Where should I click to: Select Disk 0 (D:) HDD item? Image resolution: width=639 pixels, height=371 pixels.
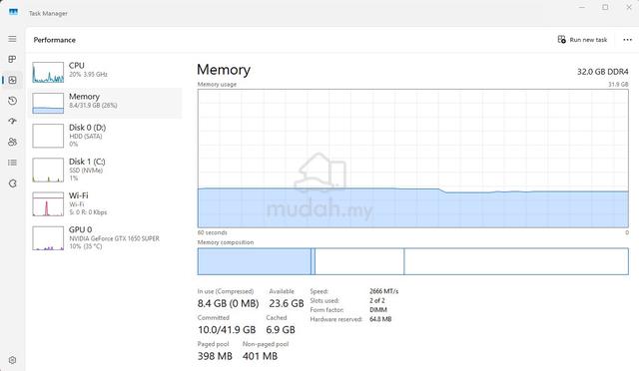(105, 136)
